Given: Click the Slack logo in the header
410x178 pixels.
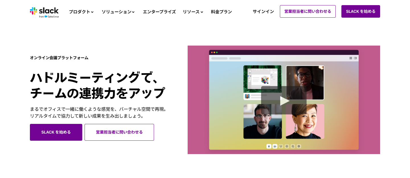Looking at the screenshot, I should [x=44, y=12].
